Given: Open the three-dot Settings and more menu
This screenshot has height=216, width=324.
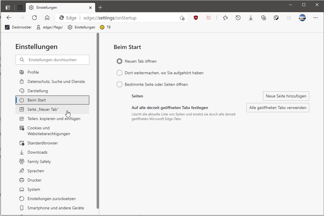Looking at the screenshot, I should pos(316,18).
